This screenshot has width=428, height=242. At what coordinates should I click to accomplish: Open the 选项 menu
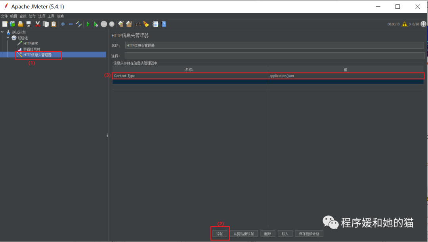[x=42, y=16]
